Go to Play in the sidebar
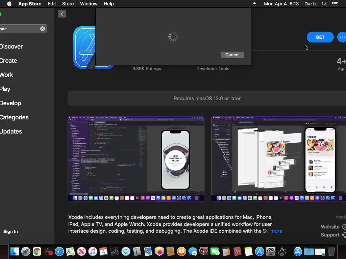 pos(5,89)
